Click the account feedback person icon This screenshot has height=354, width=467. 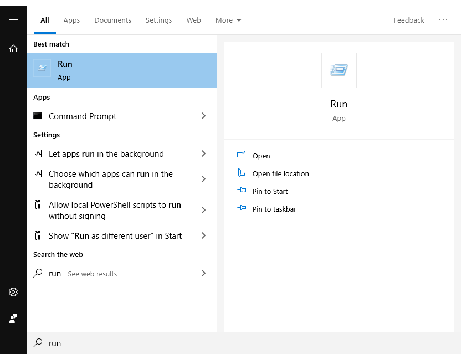click(13, 319)
